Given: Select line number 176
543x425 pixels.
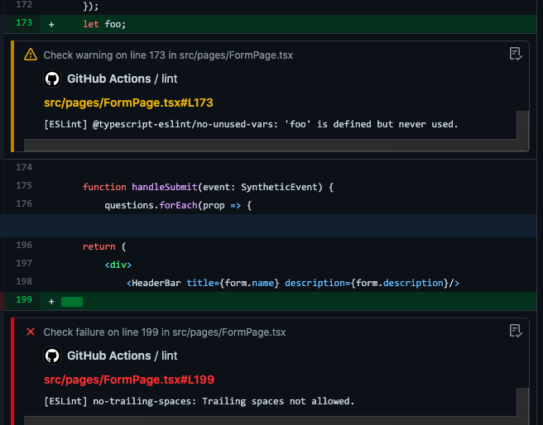Looking at the screenshot, I should click(x=24, y=203).
